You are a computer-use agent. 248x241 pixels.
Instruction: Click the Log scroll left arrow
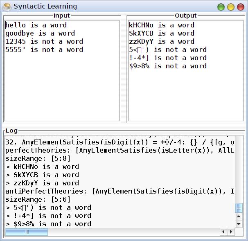pos(223,232)
